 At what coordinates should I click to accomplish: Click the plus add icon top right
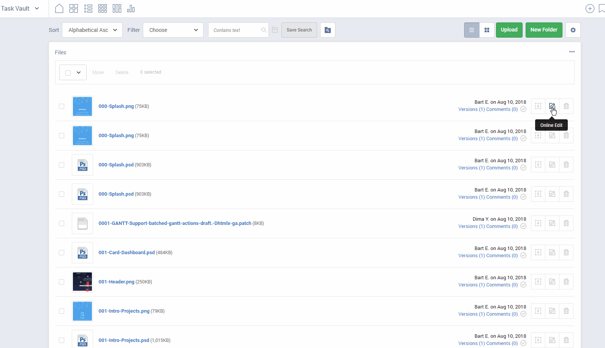[x=589, y=8]
